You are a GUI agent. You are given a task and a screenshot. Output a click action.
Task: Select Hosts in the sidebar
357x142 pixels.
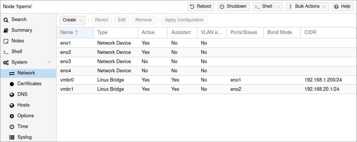[x=28, y=105]
